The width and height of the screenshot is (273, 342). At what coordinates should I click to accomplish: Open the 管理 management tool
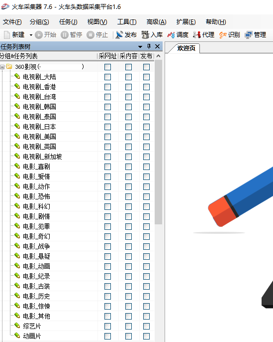[249, 35]
